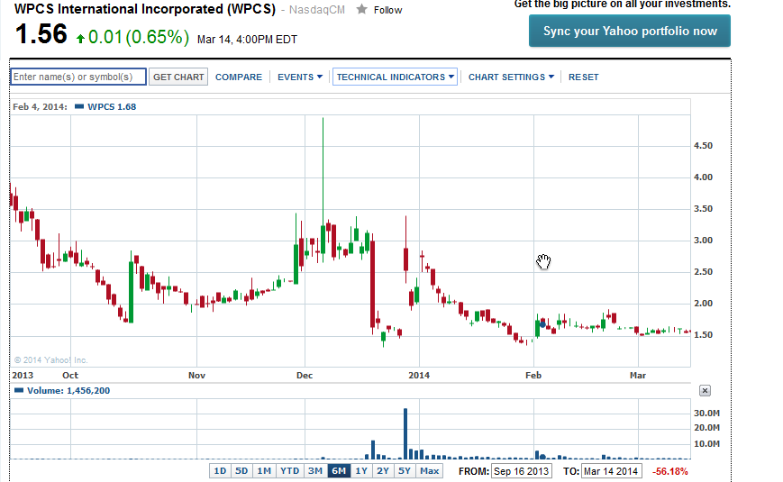Click the Dec axis label

coord(305,375)
